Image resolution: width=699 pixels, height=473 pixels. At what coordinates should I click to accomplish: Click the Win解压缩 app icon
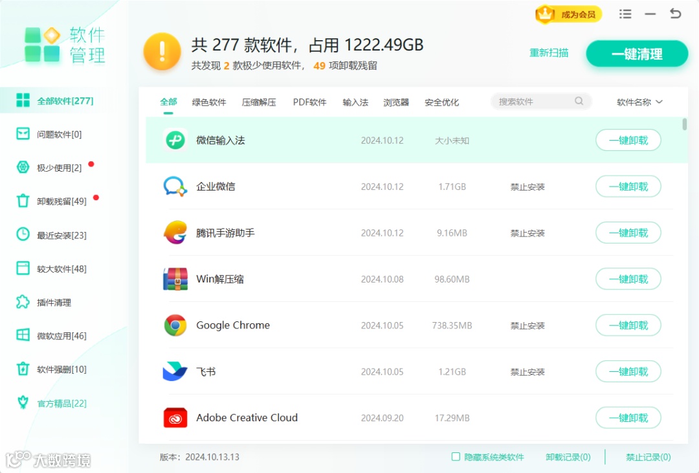point(175,279)
